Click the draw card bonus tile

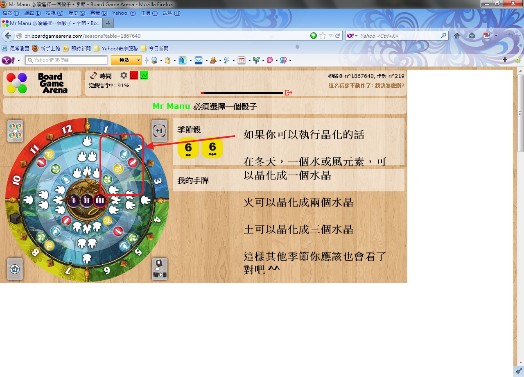(x=159, y=269)
